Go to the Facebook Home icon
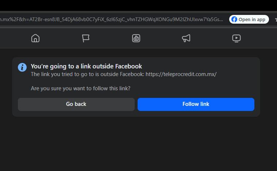Viewport: 277px width, 171px height. click(x=35, y=38)
